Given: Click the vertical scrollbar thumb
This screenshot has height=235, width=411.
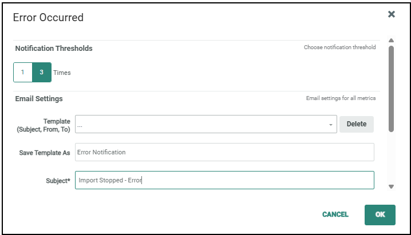Looking at the screenshot, I should [x=391, y=89].
